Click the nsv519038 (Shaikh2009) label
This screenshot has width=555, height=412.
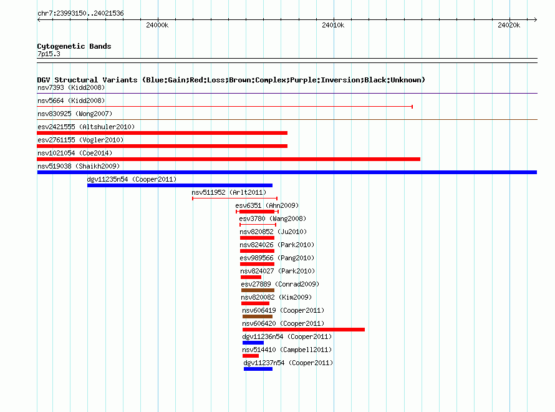pyautogui.click(x=79, y=166)
